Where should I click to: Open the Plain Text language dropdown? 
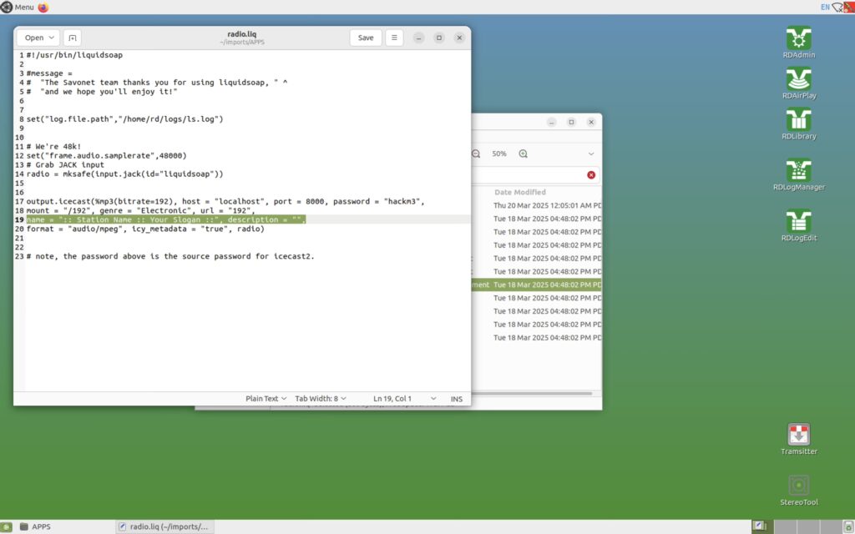(266, 398)
